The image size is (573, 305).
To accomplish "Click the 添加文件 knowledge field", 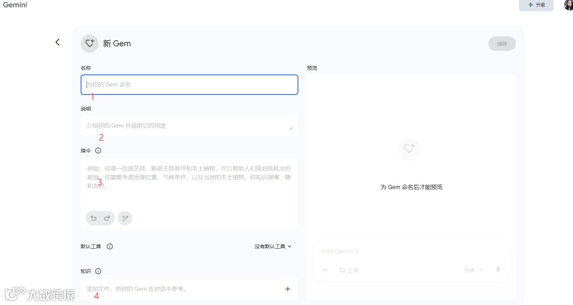I will pos(189,289).
